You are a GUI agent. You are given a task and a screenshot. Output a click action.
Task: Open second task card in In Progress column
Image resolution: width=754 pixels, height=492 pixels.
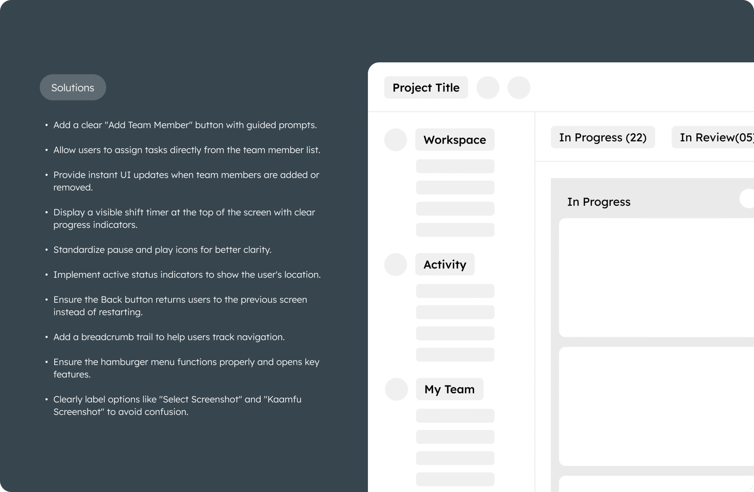657,406
